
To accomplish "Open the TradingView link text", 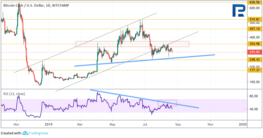I will (x=38, y=133).
